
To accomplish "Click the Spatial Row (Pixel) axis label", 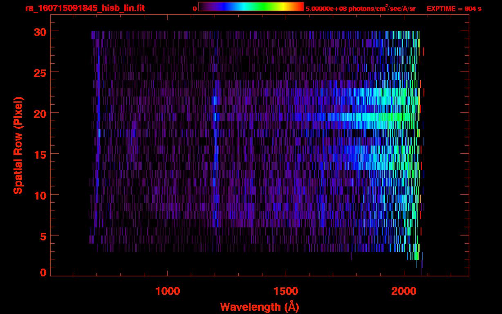I will pos(18,145).
